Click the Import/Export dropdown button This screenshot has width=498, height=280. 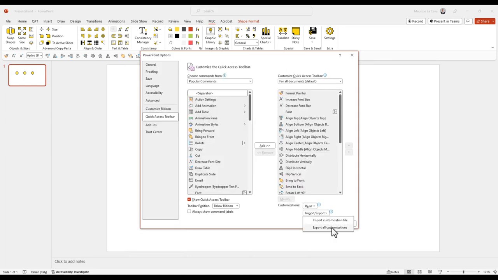pyautogui.click(x=316, y=213)
